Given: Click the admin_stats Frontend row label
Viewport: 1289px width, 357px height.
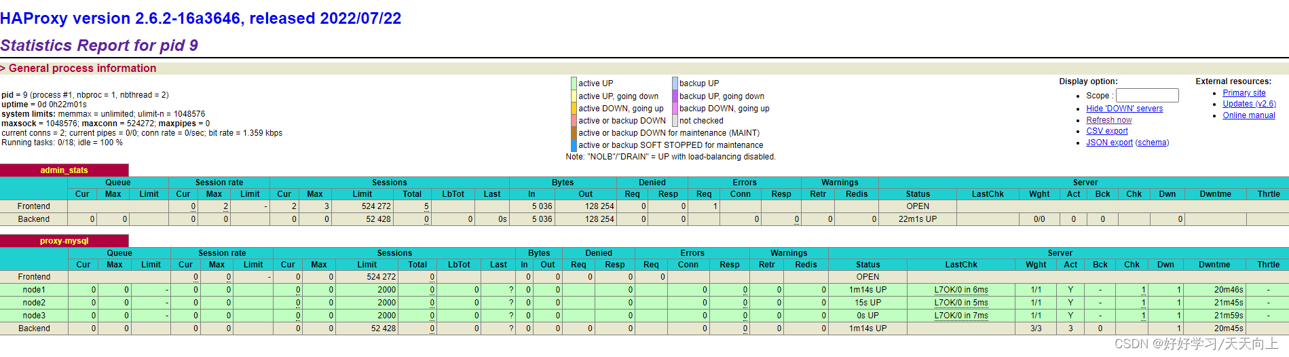Looking at the screenshot, I should point(34,206).
